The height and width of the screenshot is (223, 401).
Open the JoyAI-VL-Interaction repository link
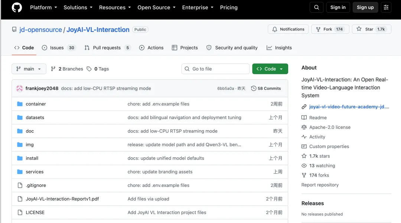[98, 30]
